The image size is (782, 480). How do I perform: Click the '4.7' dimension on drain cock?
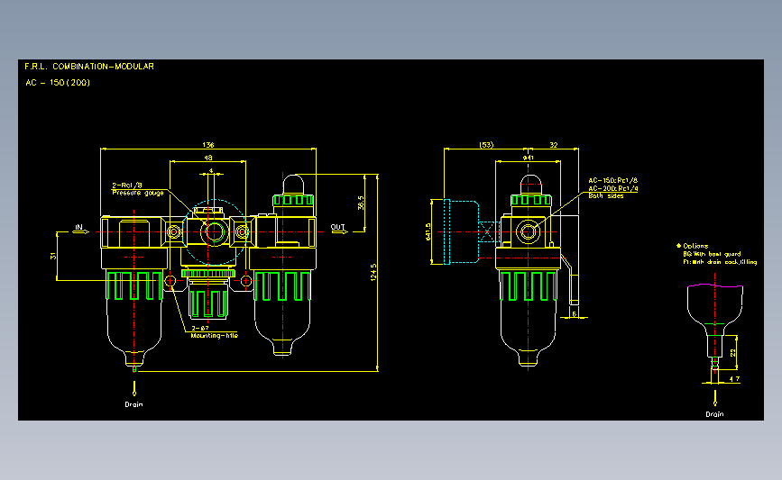pyautogui.click(x=734, y=379)
